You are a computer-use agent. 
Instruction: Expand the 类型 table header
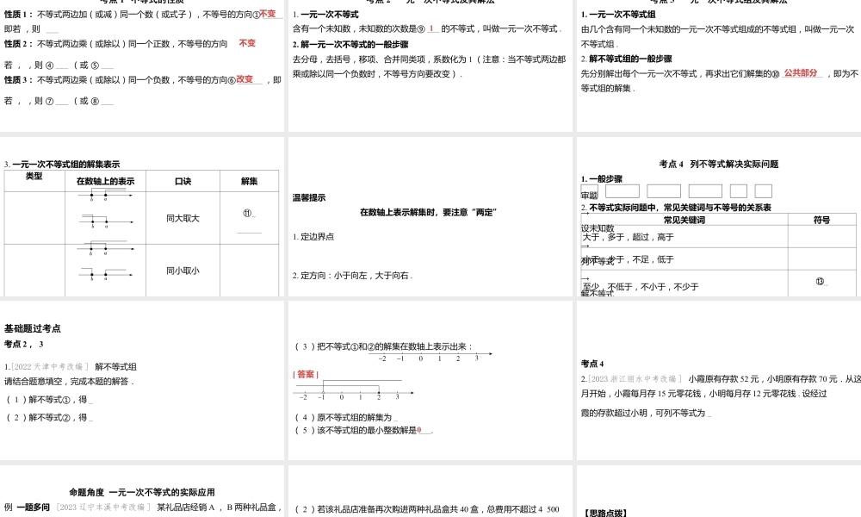click(x=33, y=180)
